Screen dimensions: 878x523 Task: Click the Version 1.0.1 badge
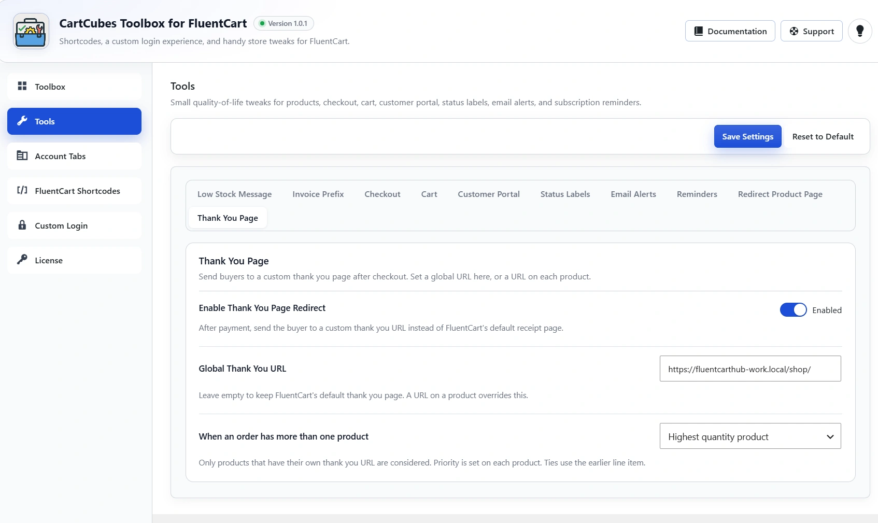(284, 23)
